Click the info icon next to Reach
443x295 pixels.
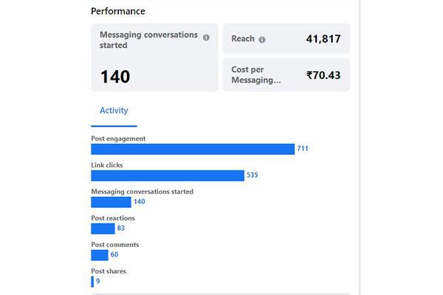pos(262,39)
